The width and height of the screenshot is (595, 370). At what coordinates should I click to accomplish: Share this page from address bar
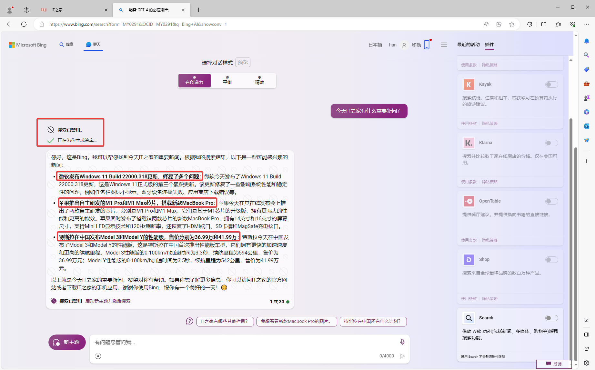[499, 24]
